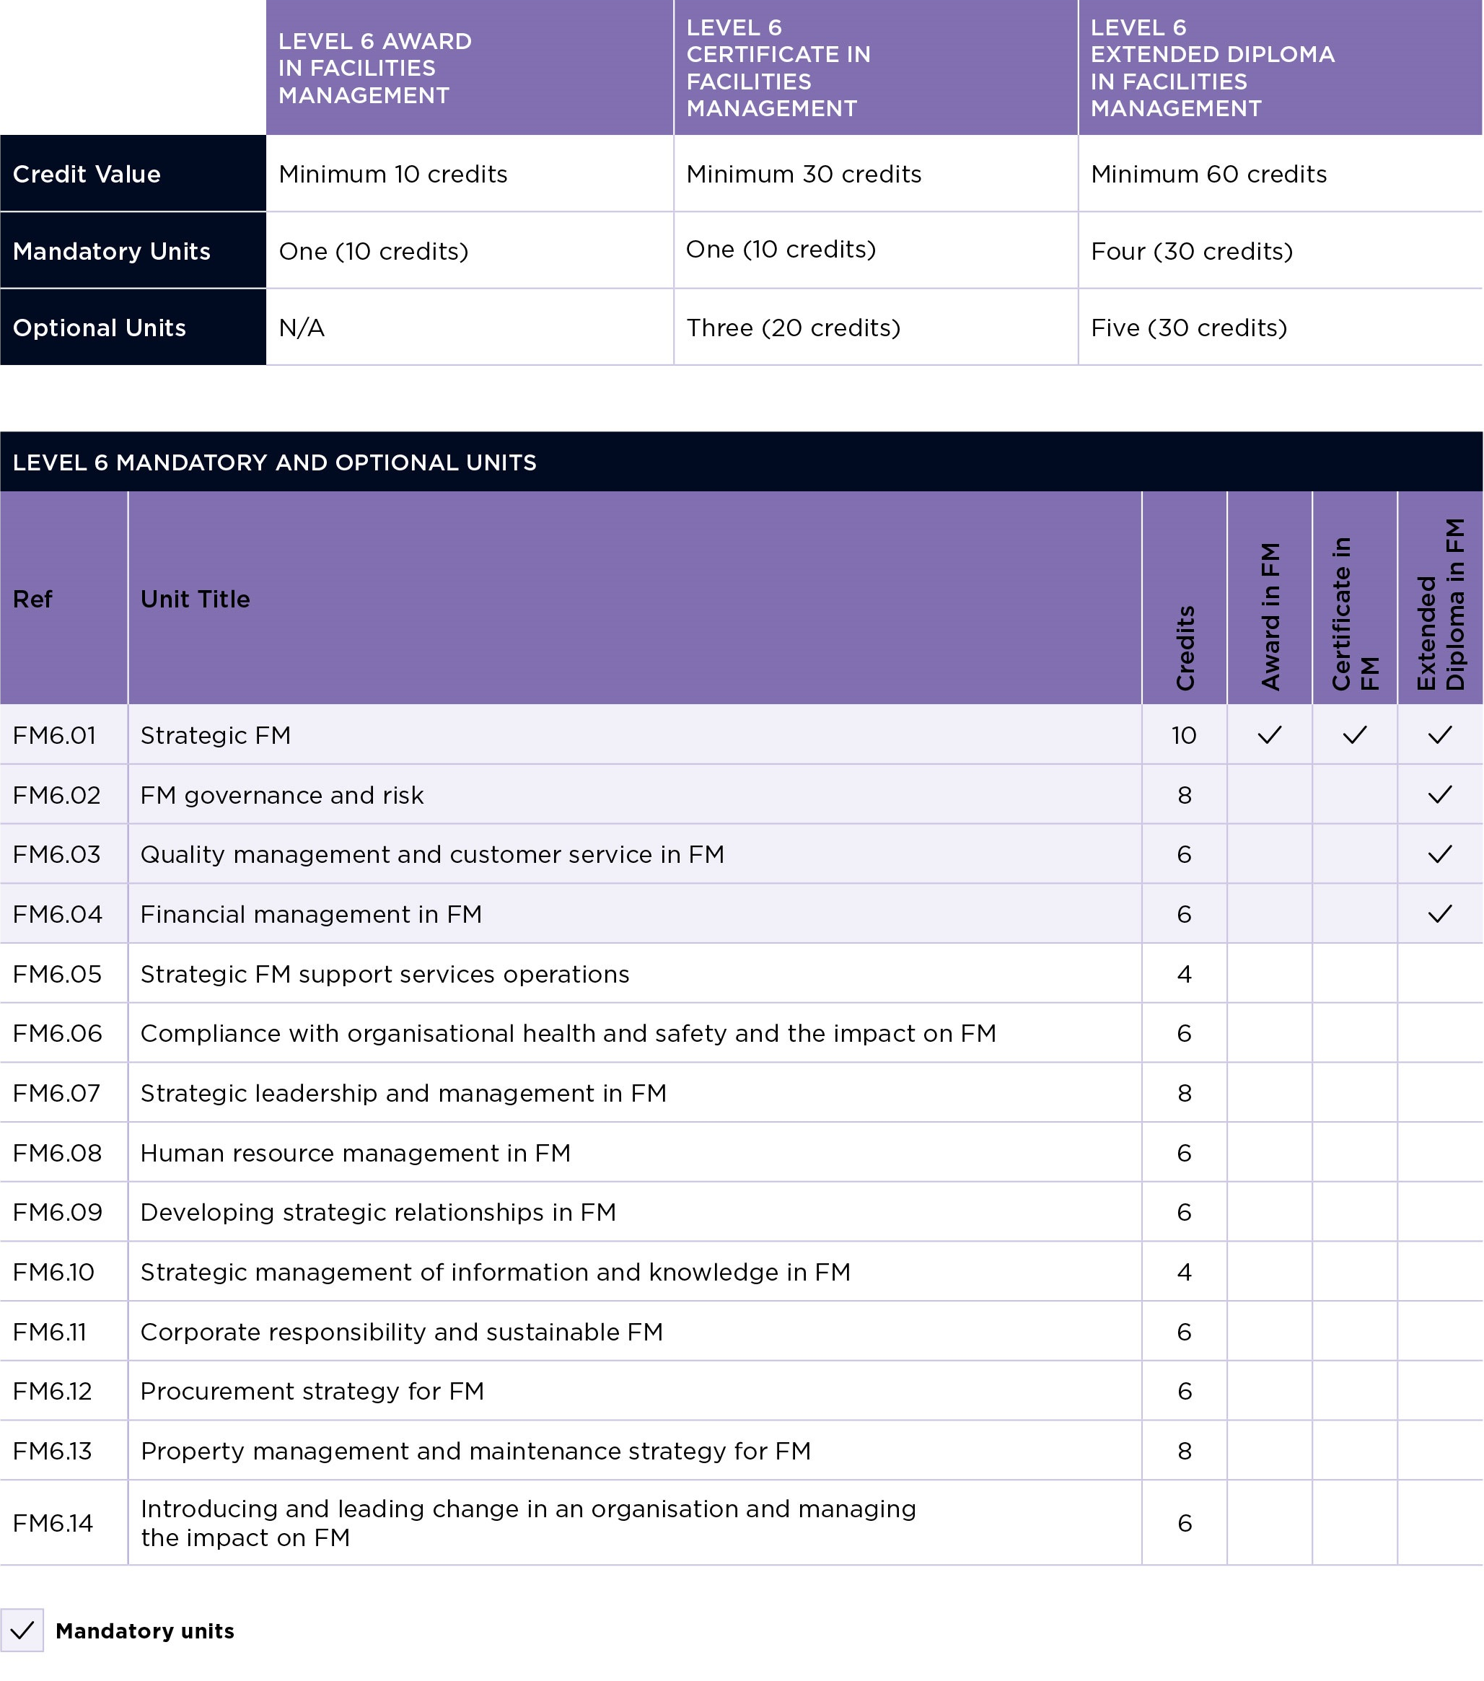Click 'Corporate responsibility and sustainable FM'
Viewport: 1484px width, 1681px height.
(401, 1332)
